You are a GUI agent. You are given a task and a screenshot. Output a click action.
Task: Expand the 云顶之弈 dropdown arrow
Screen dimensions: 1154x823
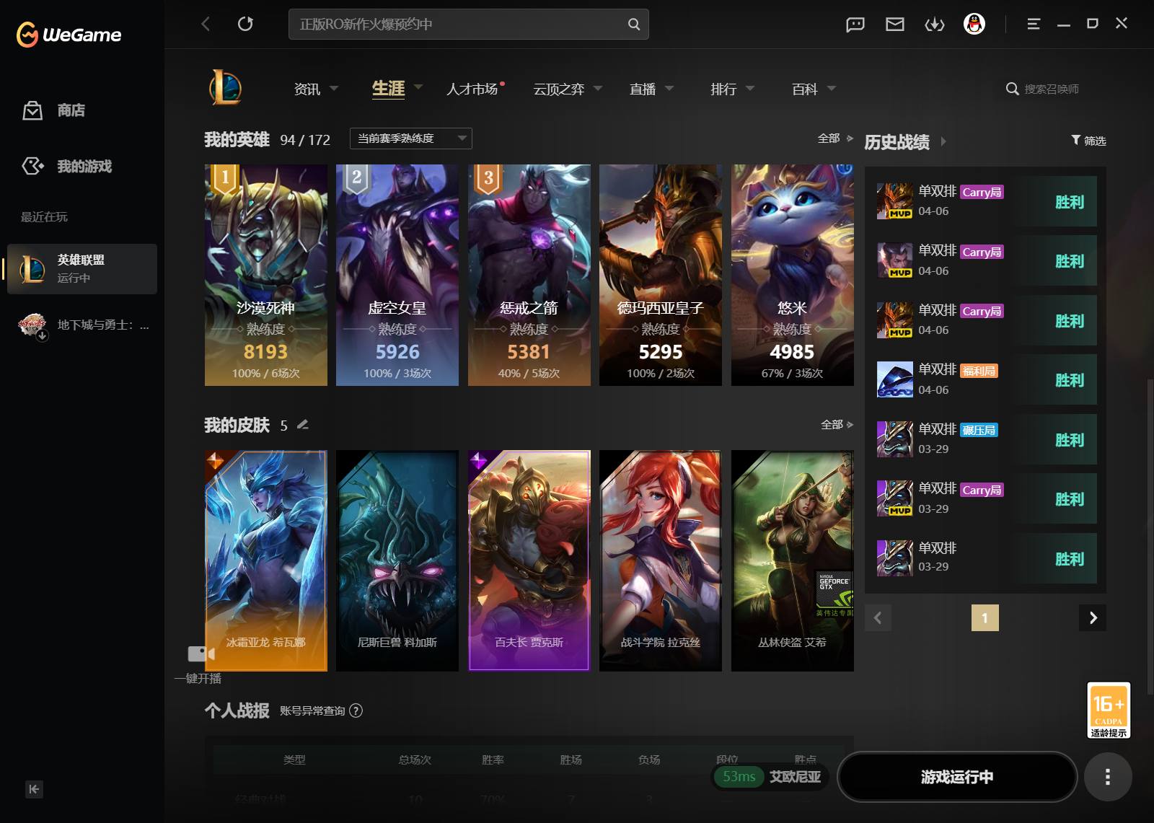(x=598, y=88)
